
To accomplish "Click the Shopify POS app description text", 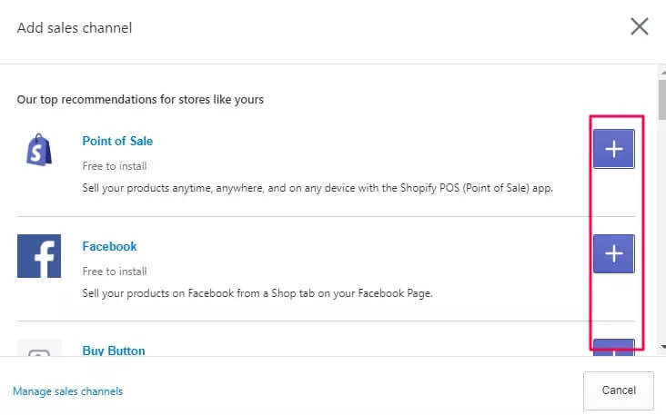I will pos(318,189).
